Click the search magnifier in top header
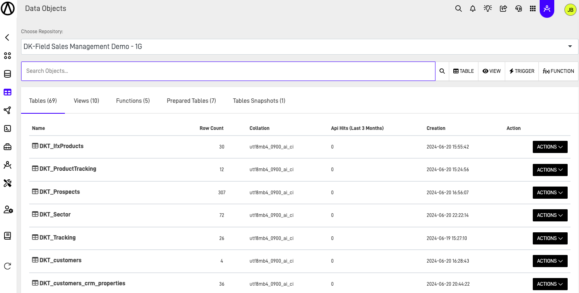 coord(459,8)
